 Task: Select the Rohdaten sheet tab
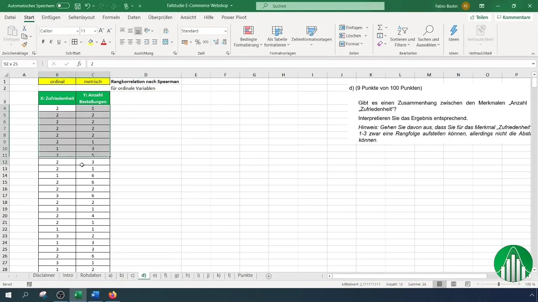(90, 276)
